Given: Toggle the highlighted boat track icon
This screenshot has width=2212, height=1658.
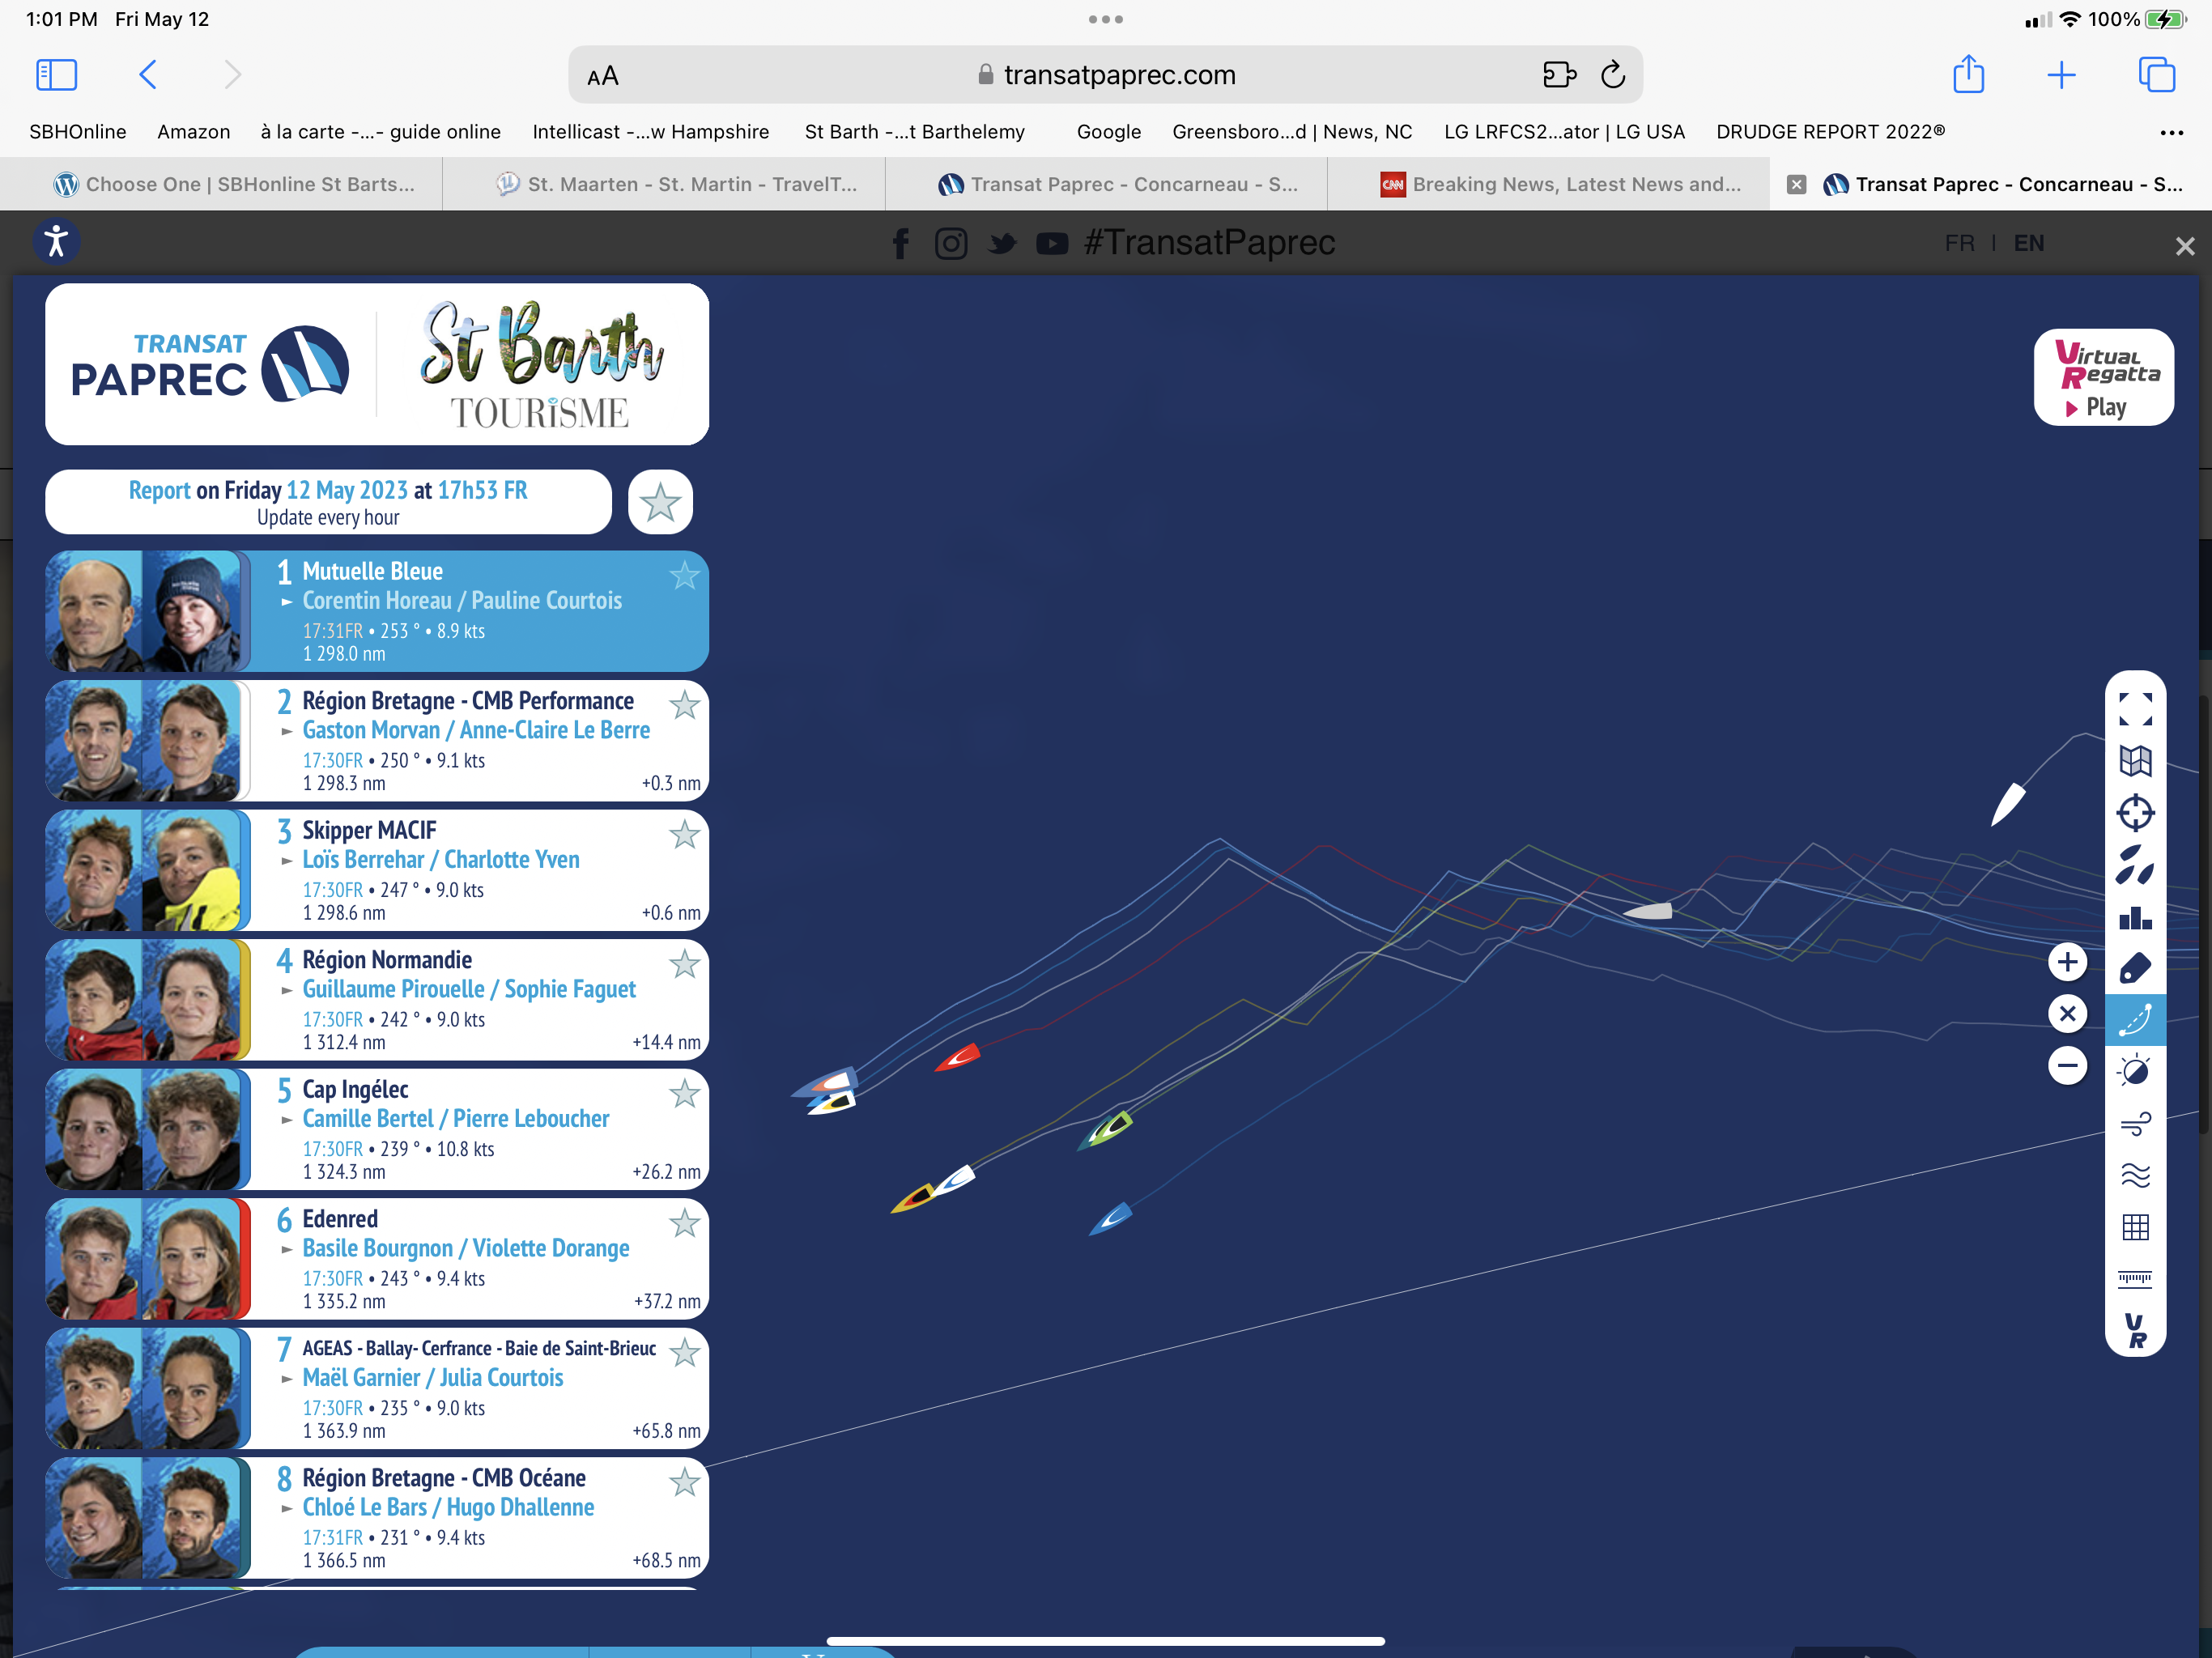Looking at the screenshot, I should point(2135,1020).
